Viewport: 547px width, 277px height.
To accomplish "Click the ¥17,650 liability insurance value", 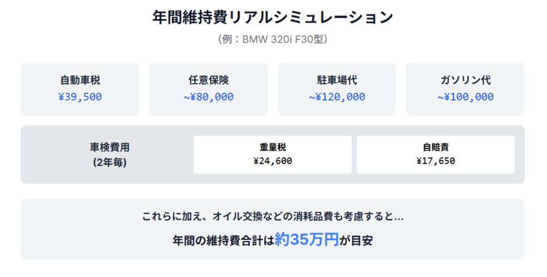I will [x=435, y=161].
